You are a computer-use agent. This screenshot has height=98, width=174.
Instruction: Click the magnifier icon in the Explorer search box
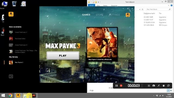coord(170,10)
